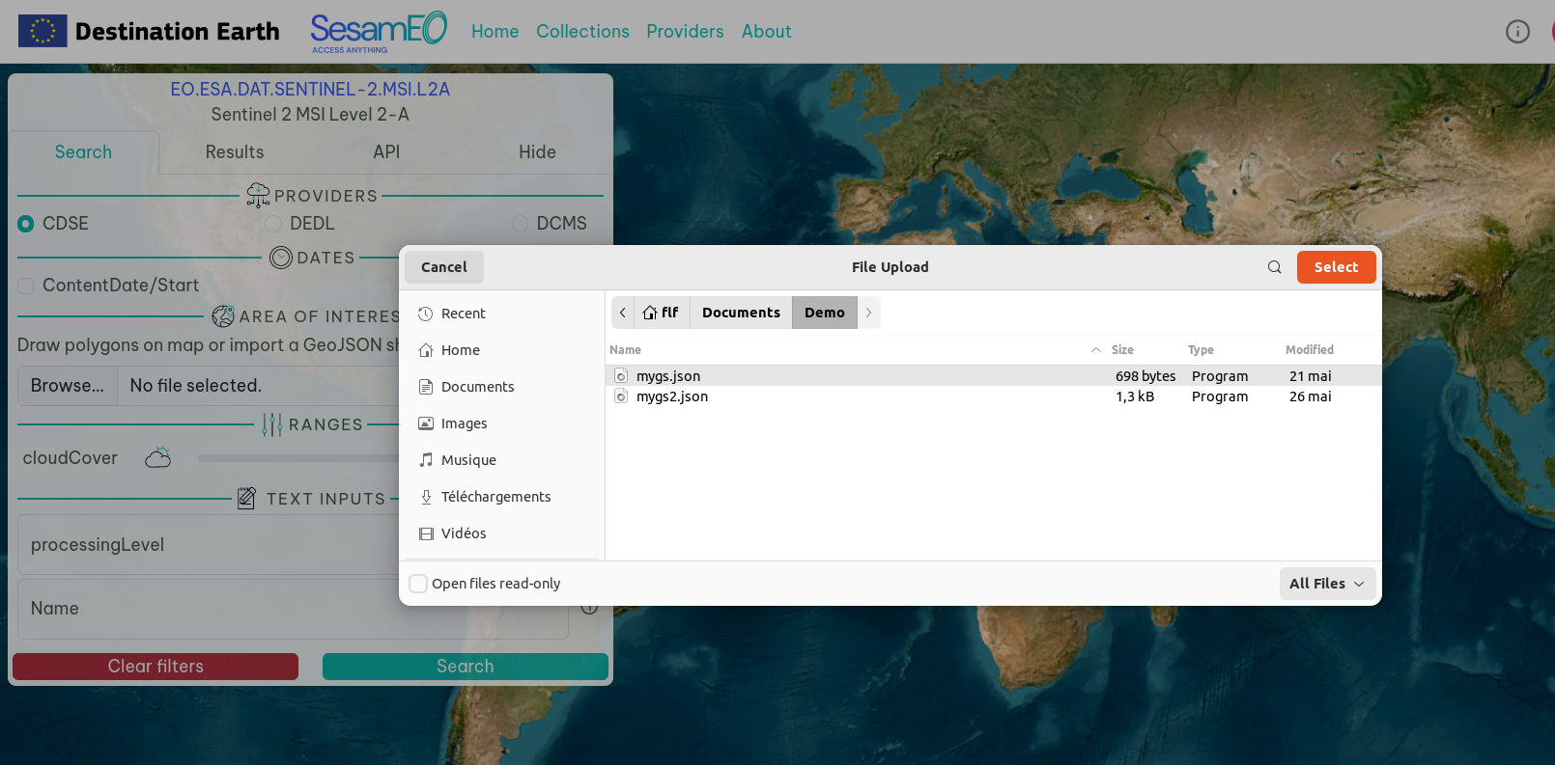This screenshot has width=1555, height=765.
Task: Click the EO.ESA.DAT.SENTINEL-2.MSI.L2A collection link
Action: pyautogui.click(x=310, y=90)
